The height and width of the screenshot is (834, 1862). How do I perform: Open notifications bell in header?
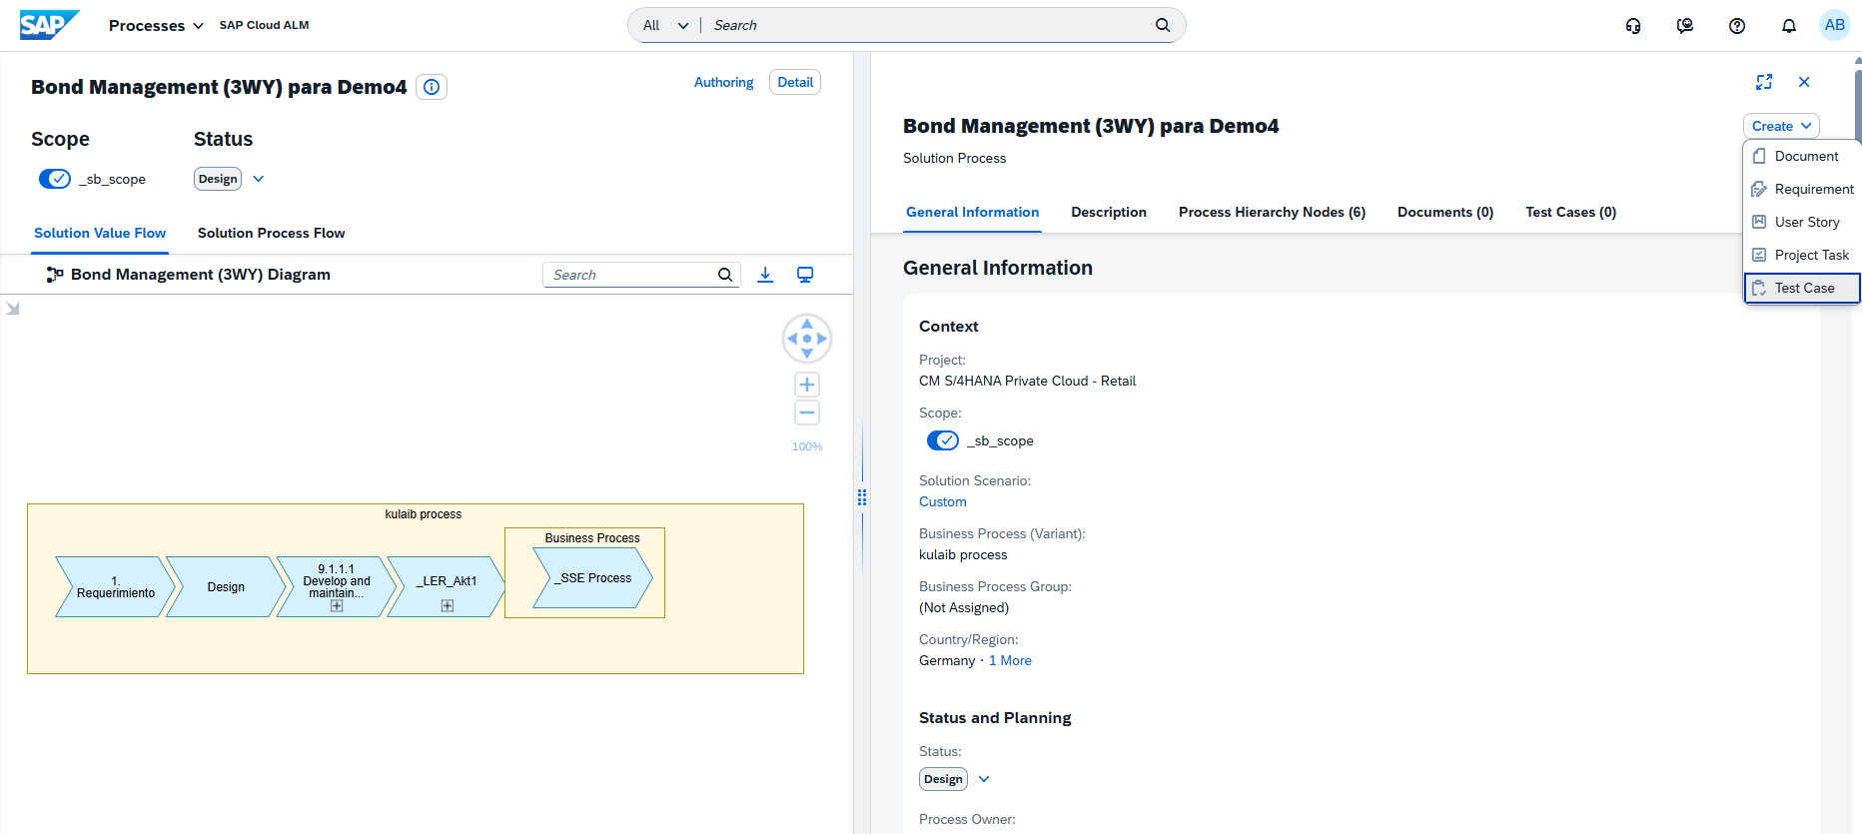pos(1788,26)
